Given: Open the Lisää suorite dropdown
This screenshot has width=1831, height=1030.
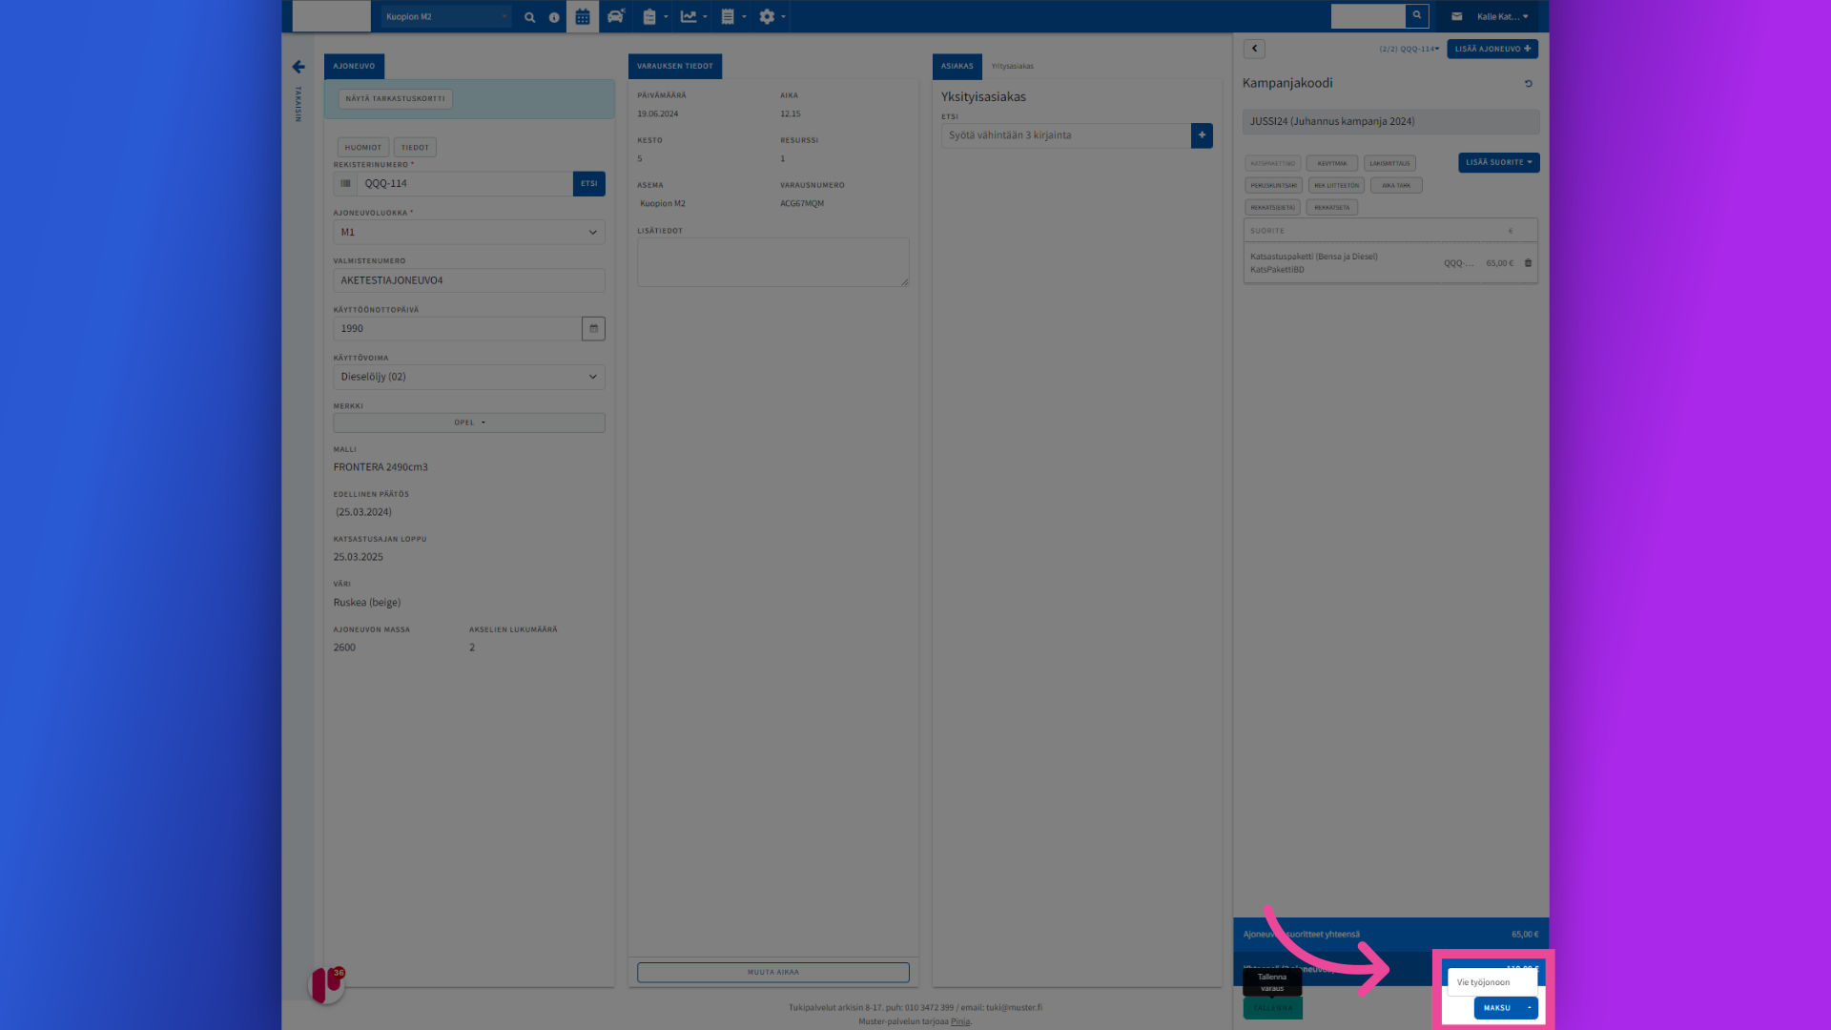Looking at the screenshot, I should 1498,162.
